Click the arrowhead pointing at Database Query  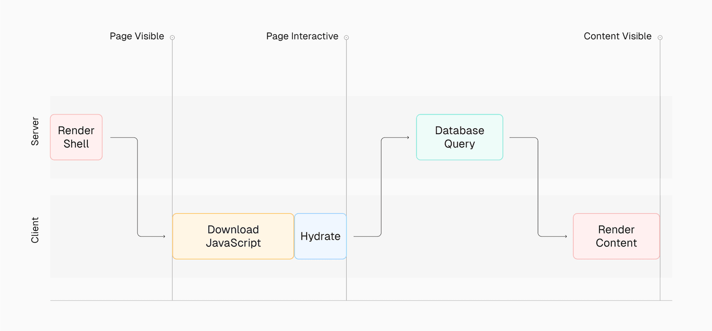coord(408,138)
